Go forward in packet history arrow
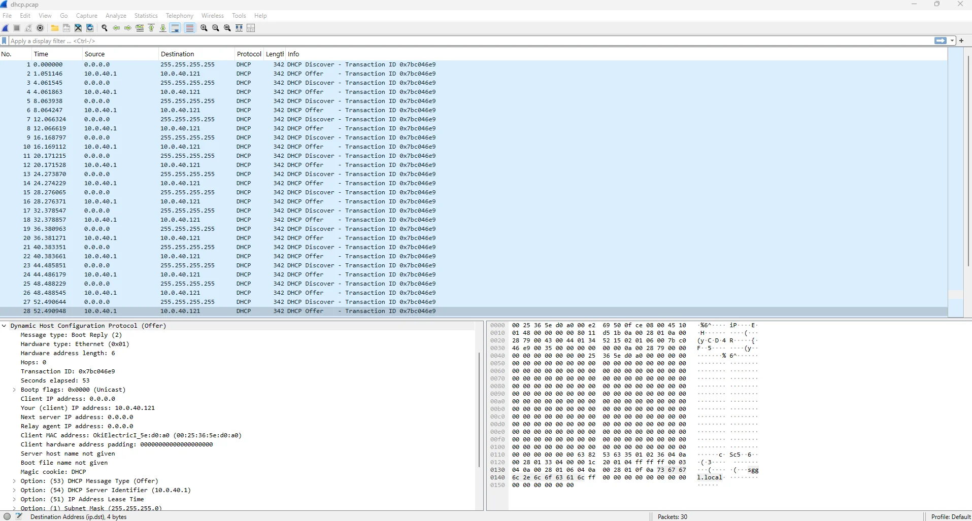Viewport: 972px width, 521px height. click(x=128, y=28)
